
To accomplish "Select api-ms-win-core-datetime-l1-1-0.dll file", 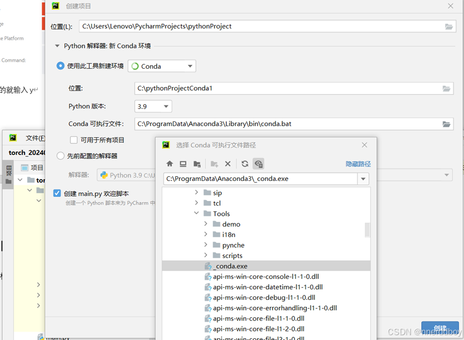I will [x=268, y=287].
